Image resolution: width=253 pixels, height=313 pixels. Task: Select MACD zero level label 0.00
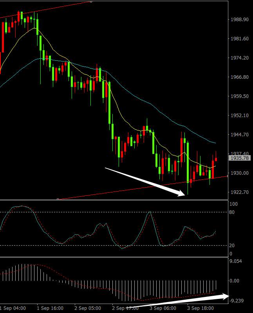point(234,281)
